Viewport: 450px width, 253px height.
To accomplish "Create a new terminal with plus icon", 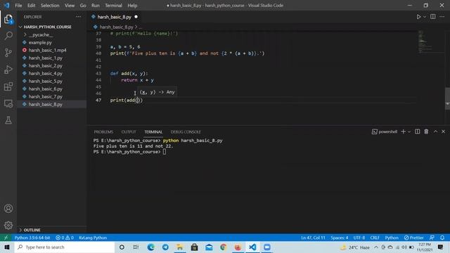I will [403, 131].
